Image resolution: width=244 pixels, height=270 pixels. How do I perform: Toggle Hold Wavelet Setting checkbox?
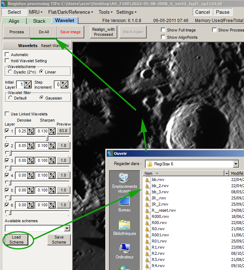tap(7, 60)
